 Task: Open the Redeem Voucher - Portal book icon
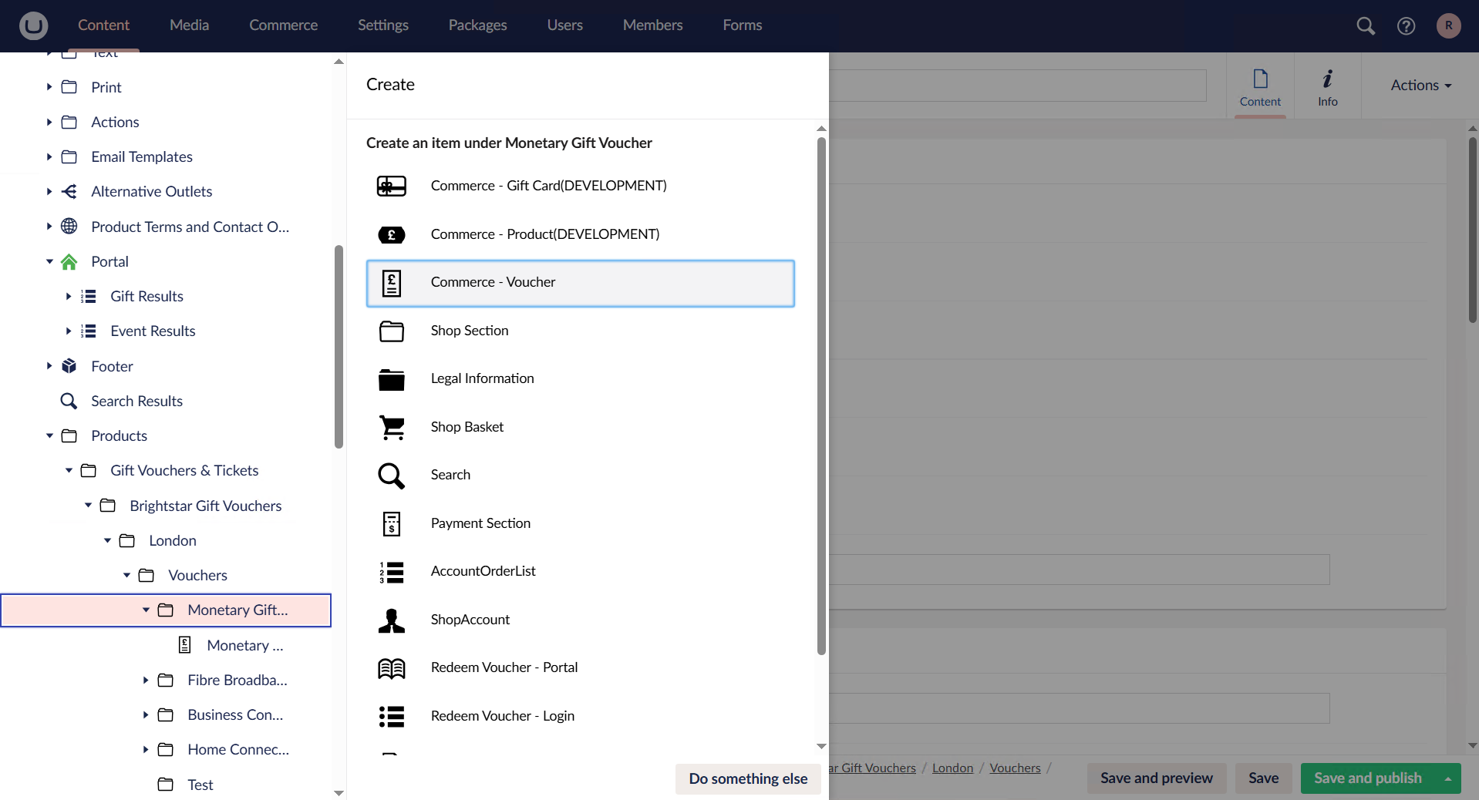(391, 667)
